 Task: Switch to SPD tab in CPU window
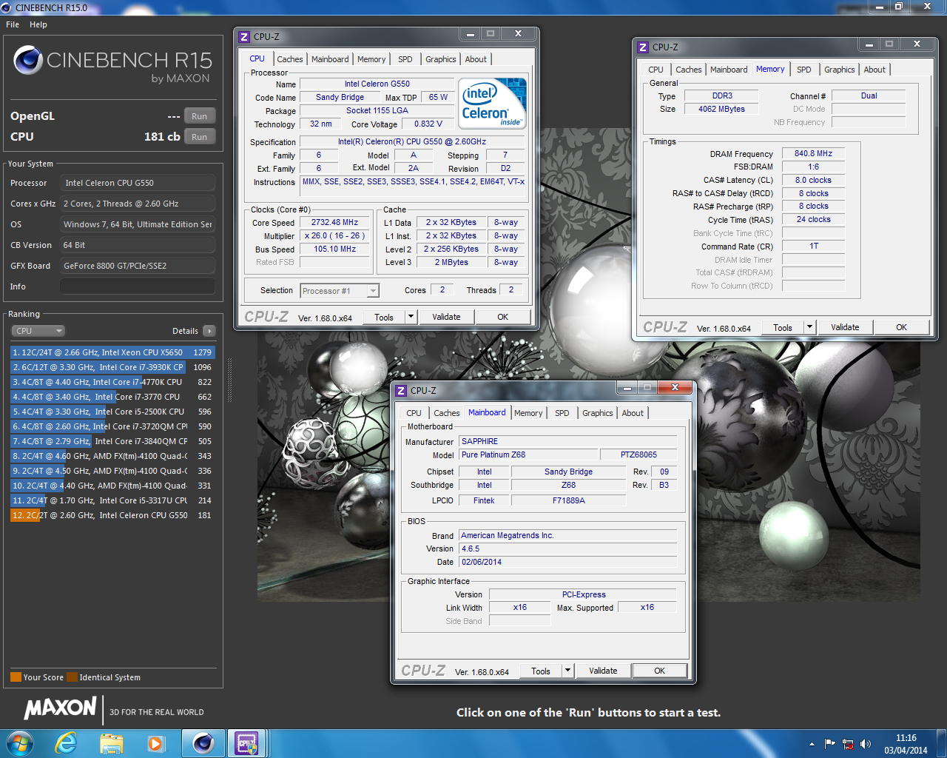pyautogui.click(x=405, y=59)
